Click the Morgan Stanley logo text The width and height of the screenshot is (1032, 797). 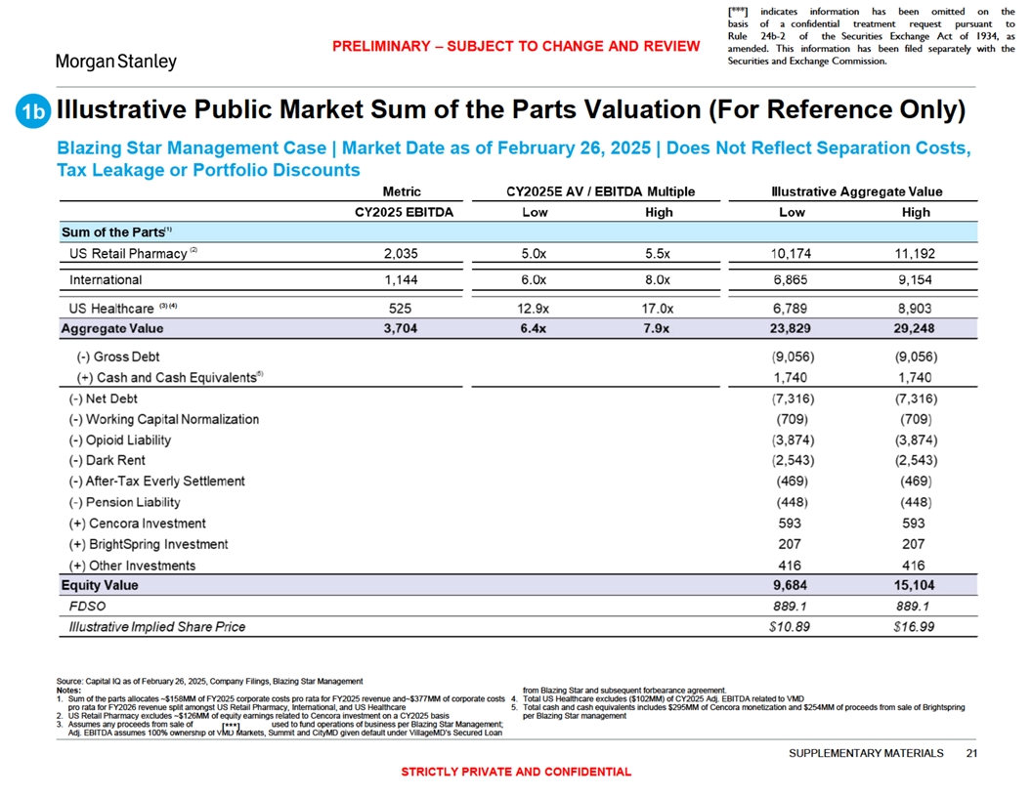116,62
